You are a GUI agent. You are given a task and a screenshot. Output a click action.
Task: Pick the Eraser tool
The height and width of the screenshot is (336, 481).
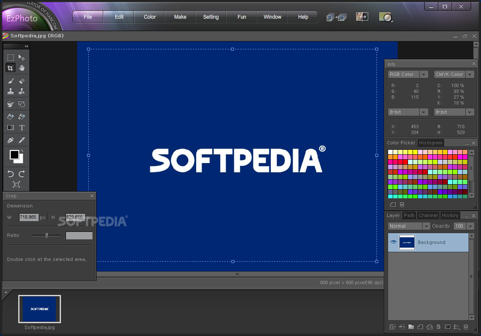22,81
